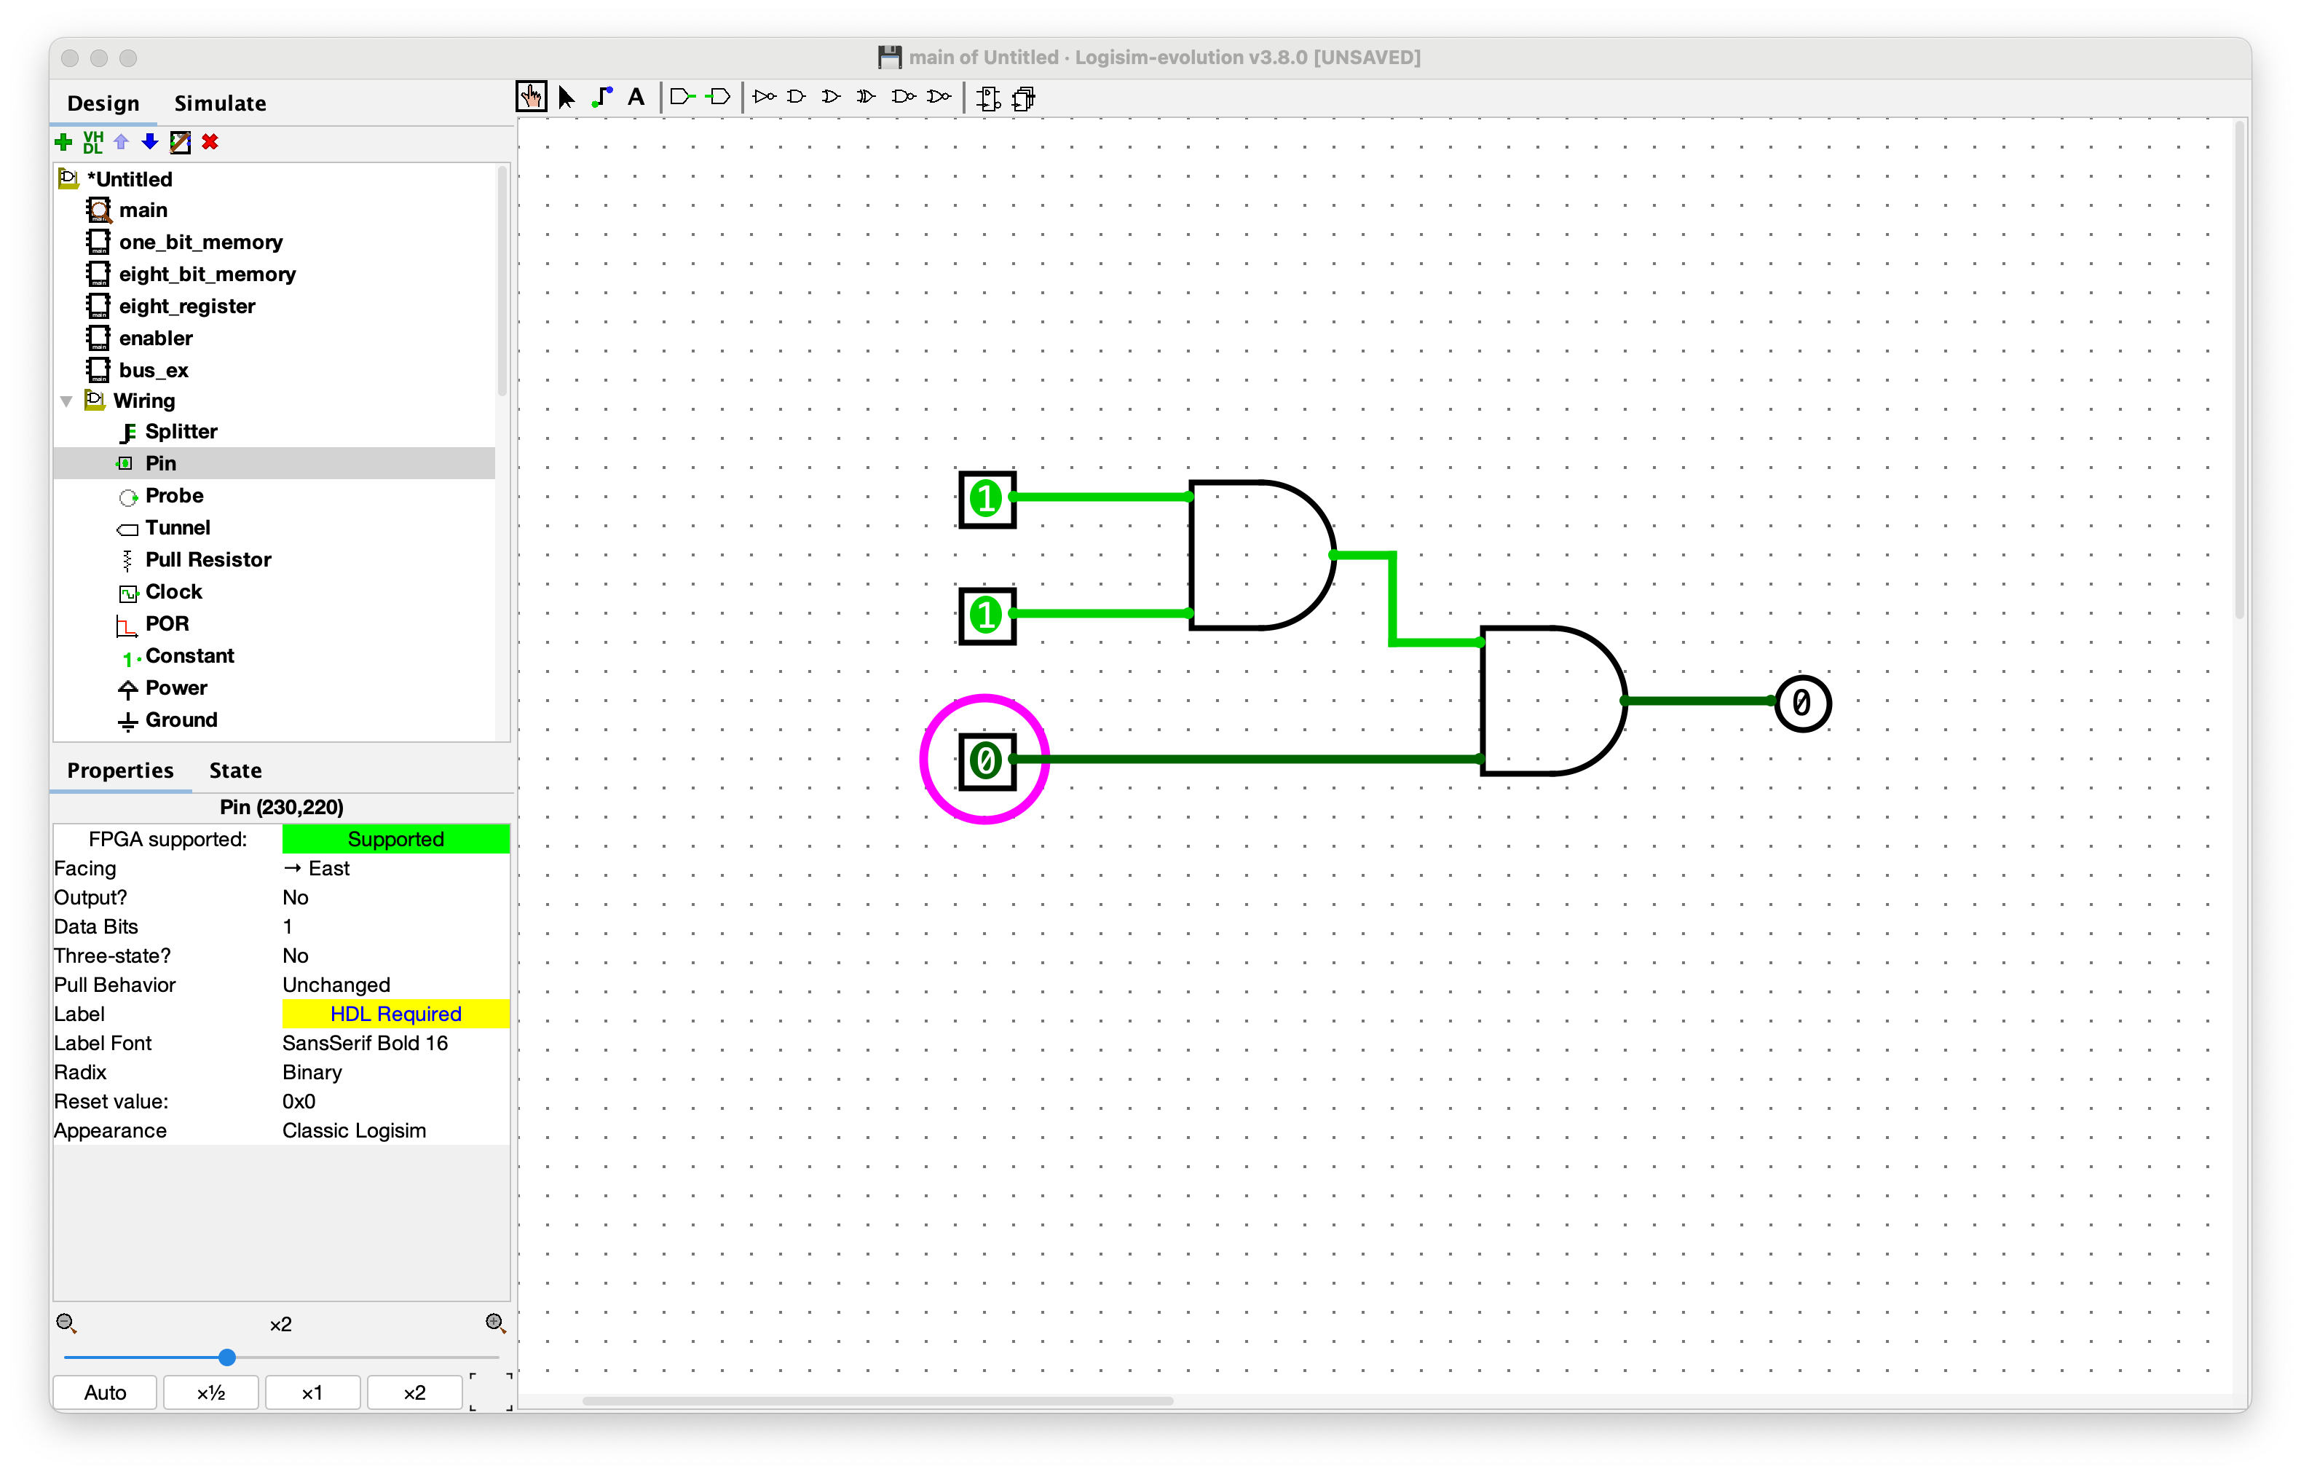
Task: Open the Label Font SansSerif value
Action: coord(395,1044)
